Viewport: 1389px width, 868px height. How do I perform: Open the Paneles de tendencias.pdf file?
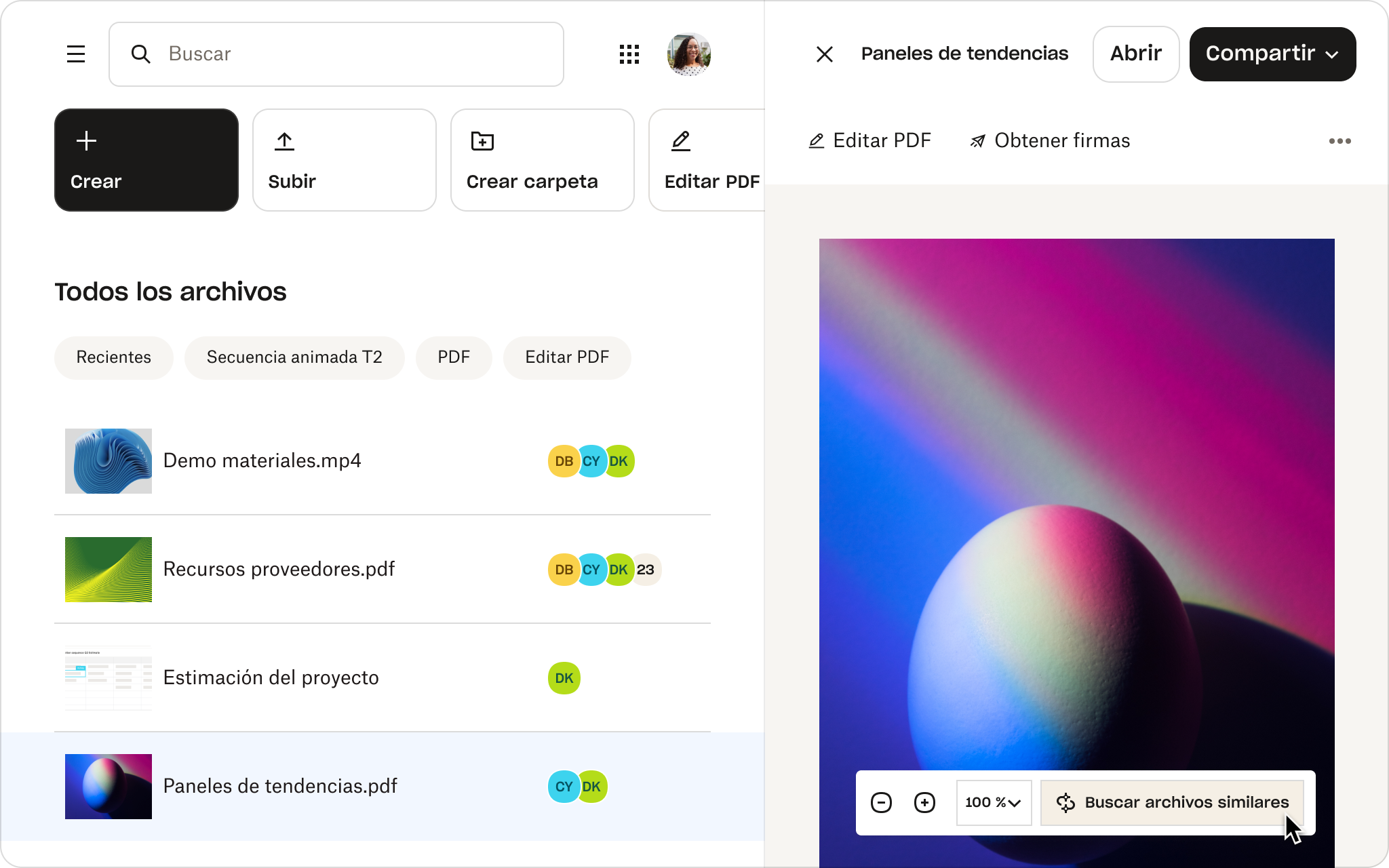point(280,786)
